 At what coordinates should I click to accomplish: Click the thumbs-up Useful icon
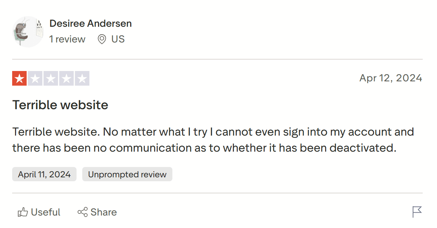tap(22, 212)
